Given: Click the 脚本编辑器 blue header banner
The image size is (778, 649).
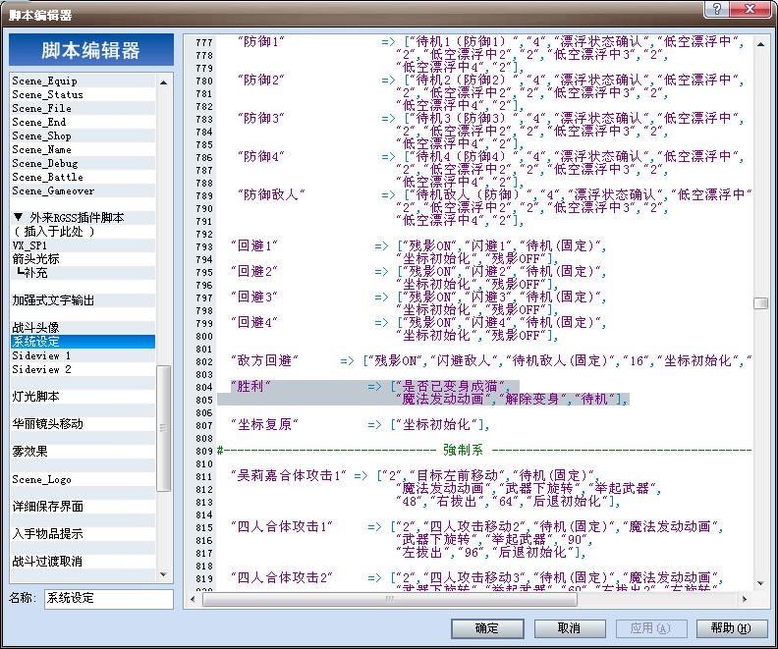Looking at the screenshot, I should pos(91,50).
